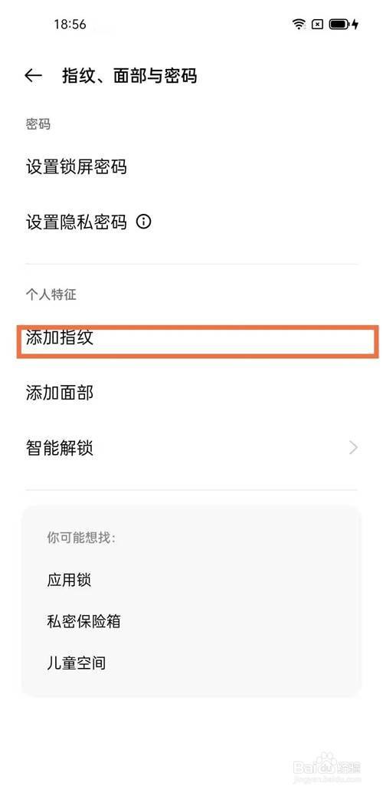Viewport: 383px width, 793px height.
Task: Open the 私密保险箱 suggestion link
Action: point(83,621)
